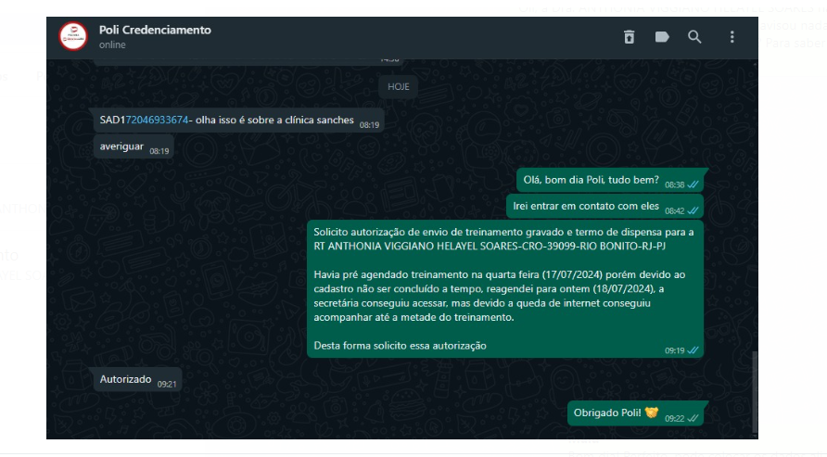827x457 pixels.
Task: Click read ticks on 'Irei entrar em contato'
Action: (693, 210)
